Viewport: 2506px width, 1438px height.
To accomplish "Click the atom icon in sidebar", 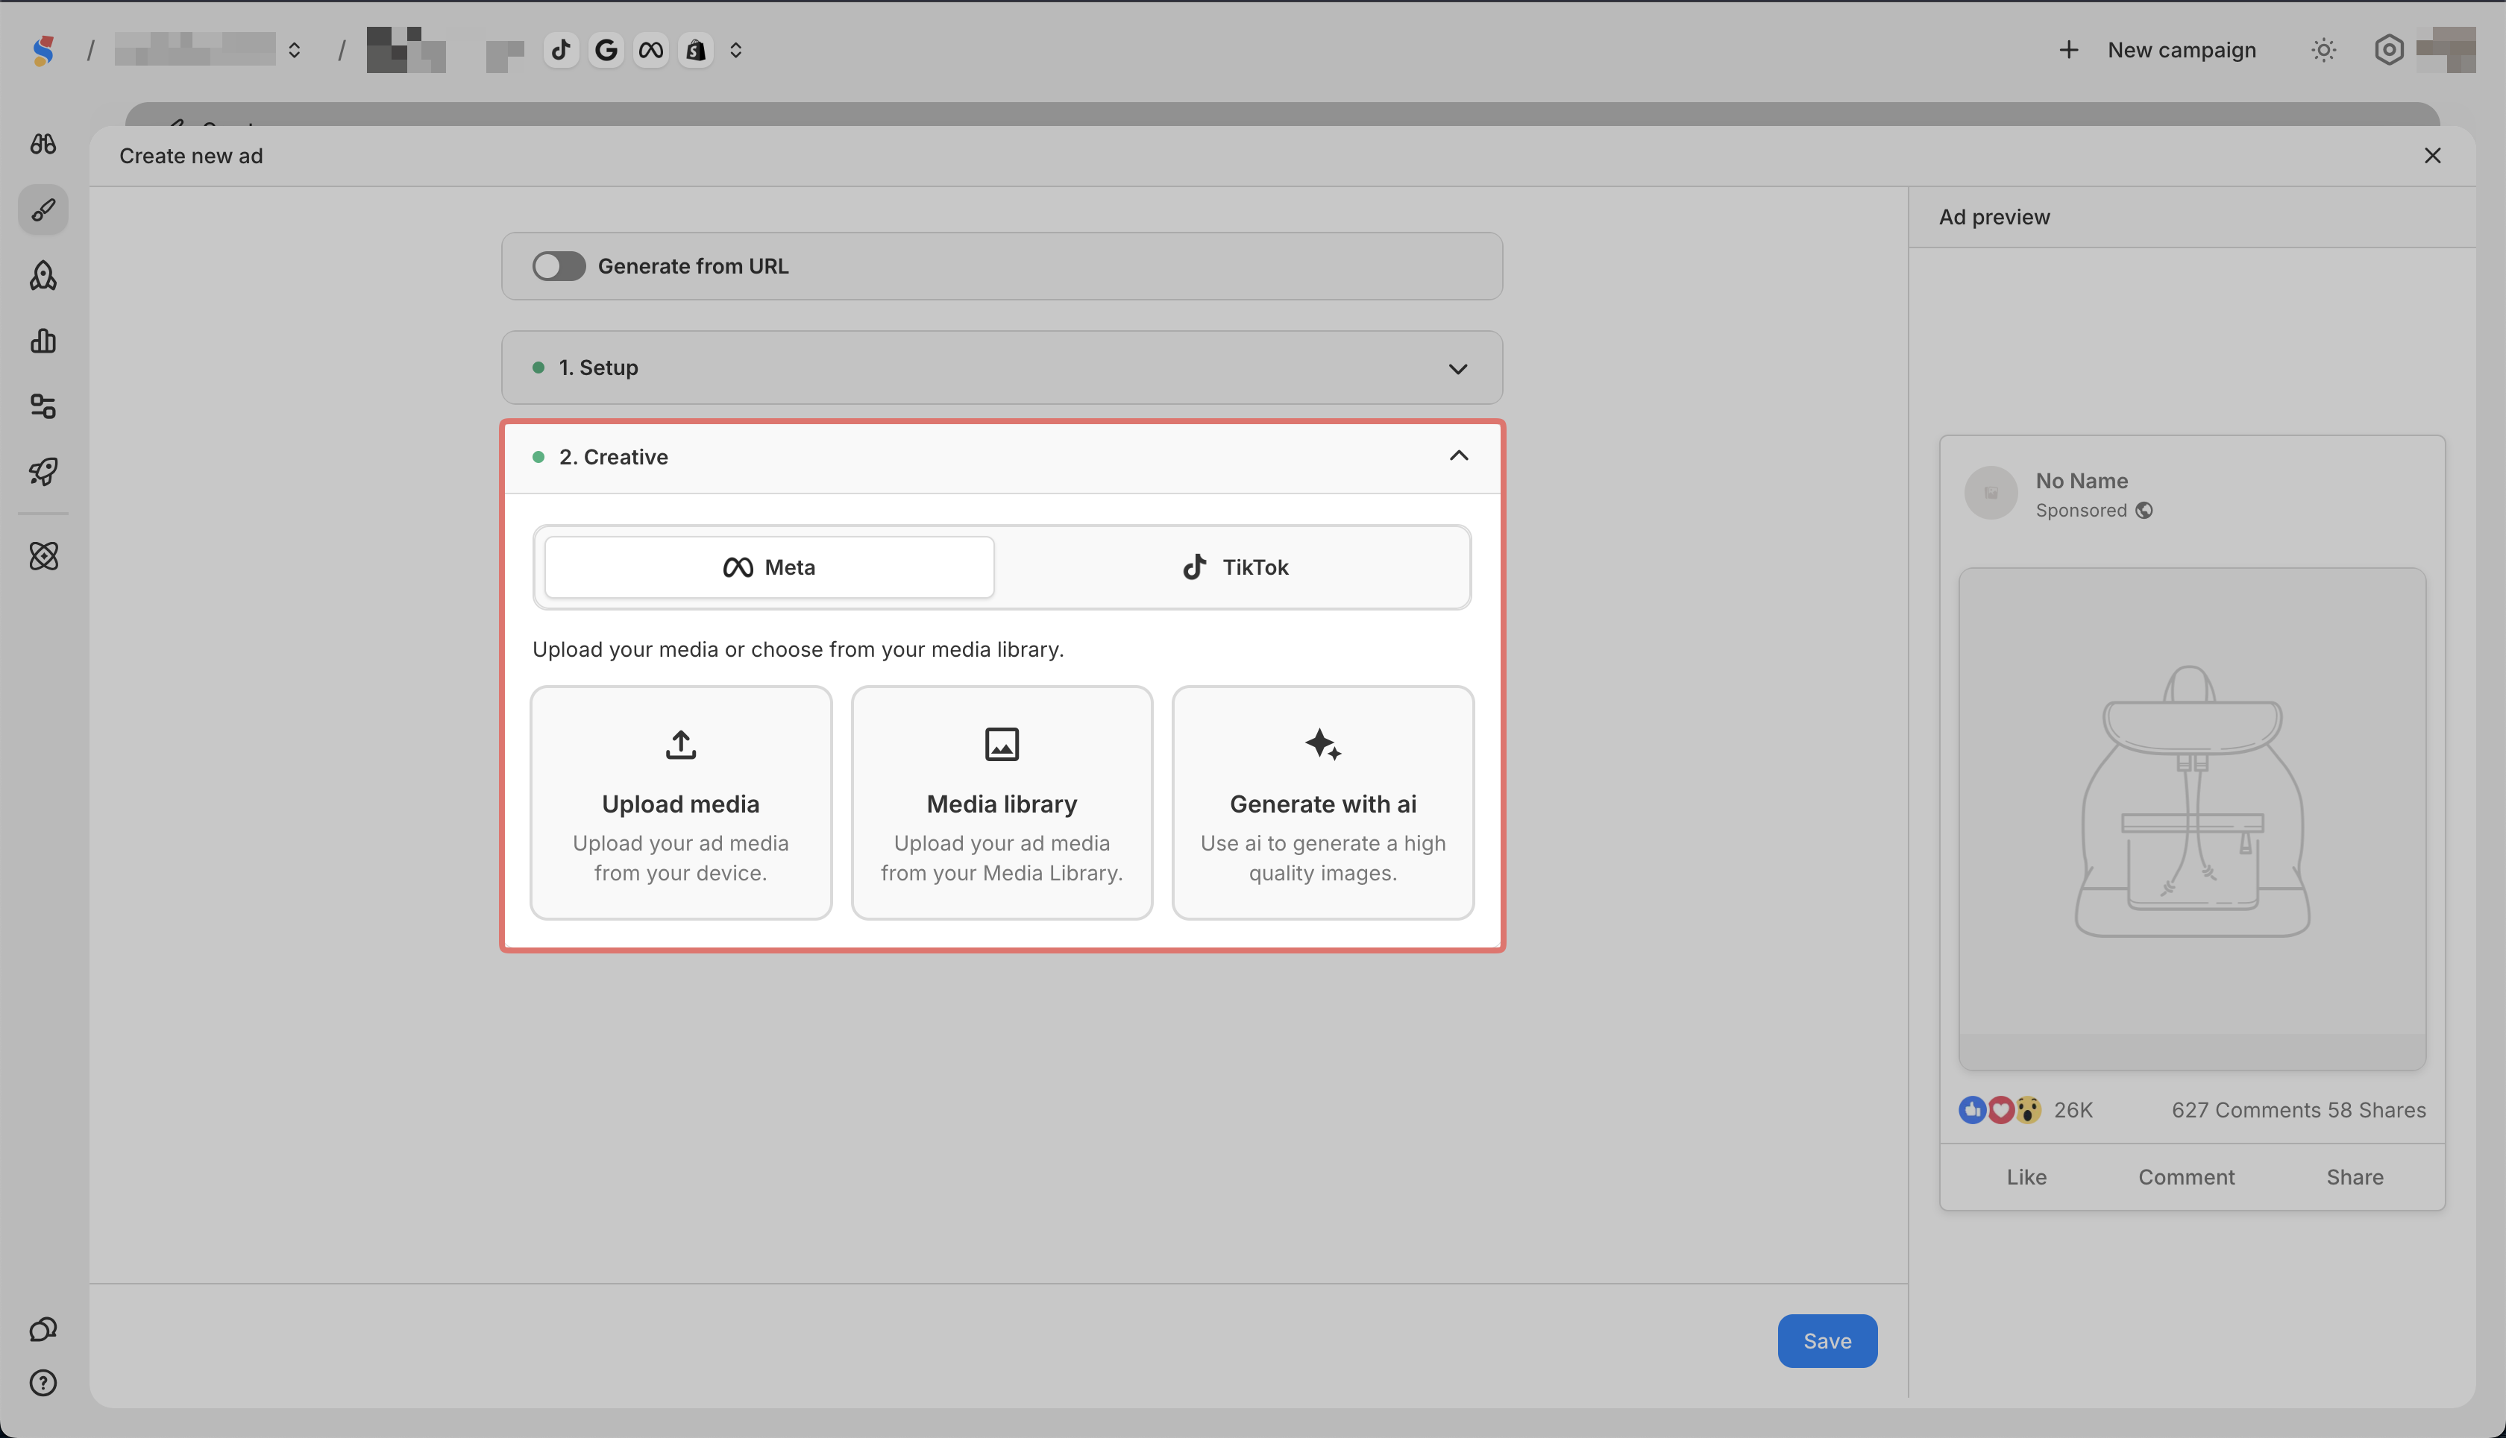I will tap(43, 556).
